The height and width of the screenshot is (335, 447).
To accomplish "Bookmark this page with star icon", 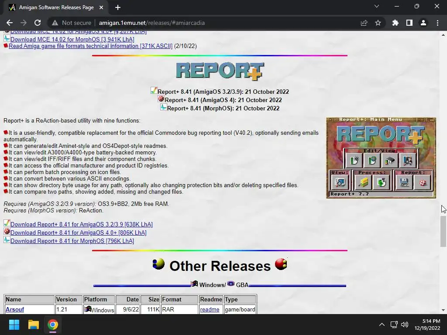I will (378, 23).
